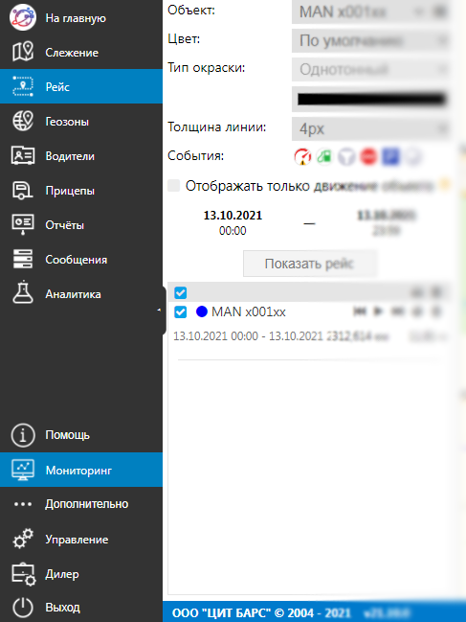Click the red stop event icon
Image resolution: width=466 pixels, height=622 pixels.
(x=368, y=156)
